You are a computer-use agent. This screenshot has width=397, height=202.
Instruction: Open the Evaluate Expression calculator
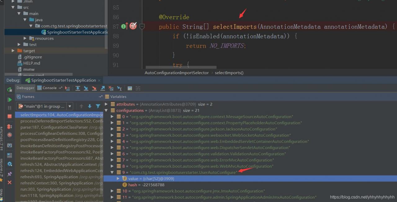[130, 88]
